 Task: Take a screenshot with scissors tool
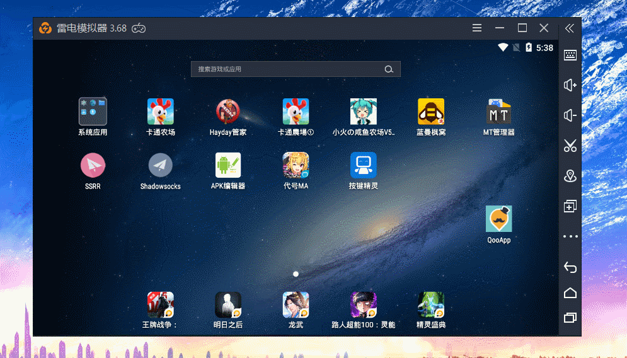(570, 146)
